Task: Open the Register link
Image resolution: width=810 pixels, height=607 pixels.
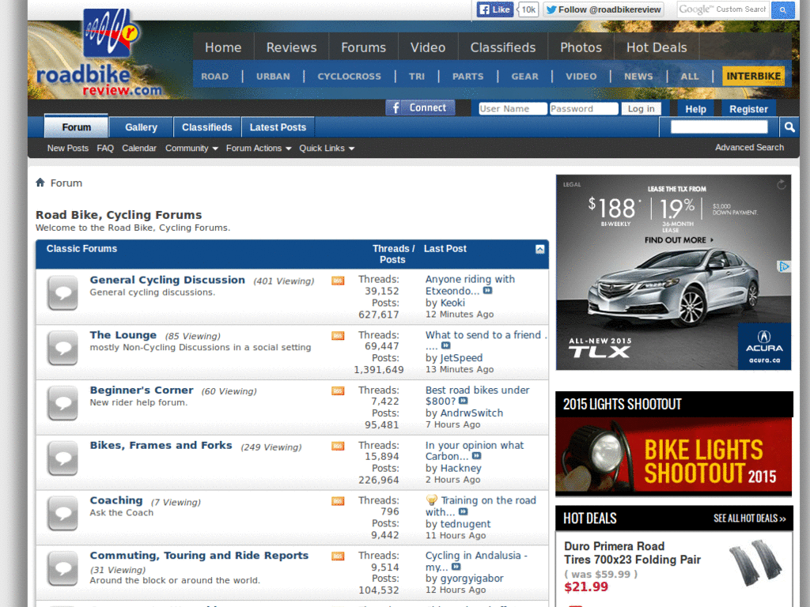Action: pyautogui.click(x=748, y=109)
